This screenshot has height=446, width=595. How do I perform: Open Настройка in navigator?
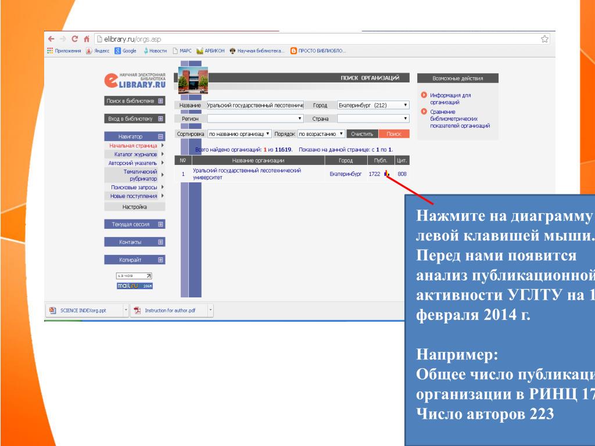click(135, 207)
